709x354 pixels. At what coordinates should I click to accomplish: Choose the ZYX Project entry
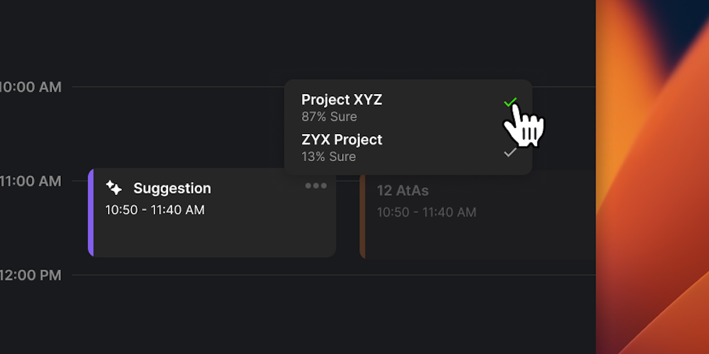342,140
